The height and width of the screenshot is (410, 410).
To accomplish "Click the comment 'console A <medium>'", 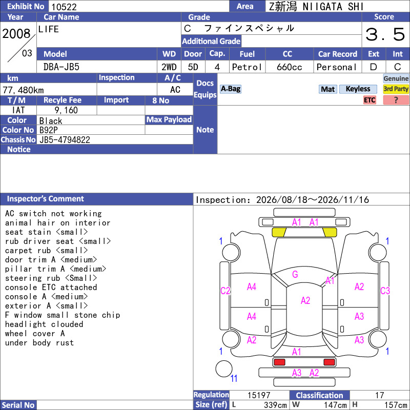I will click(46, 297).
